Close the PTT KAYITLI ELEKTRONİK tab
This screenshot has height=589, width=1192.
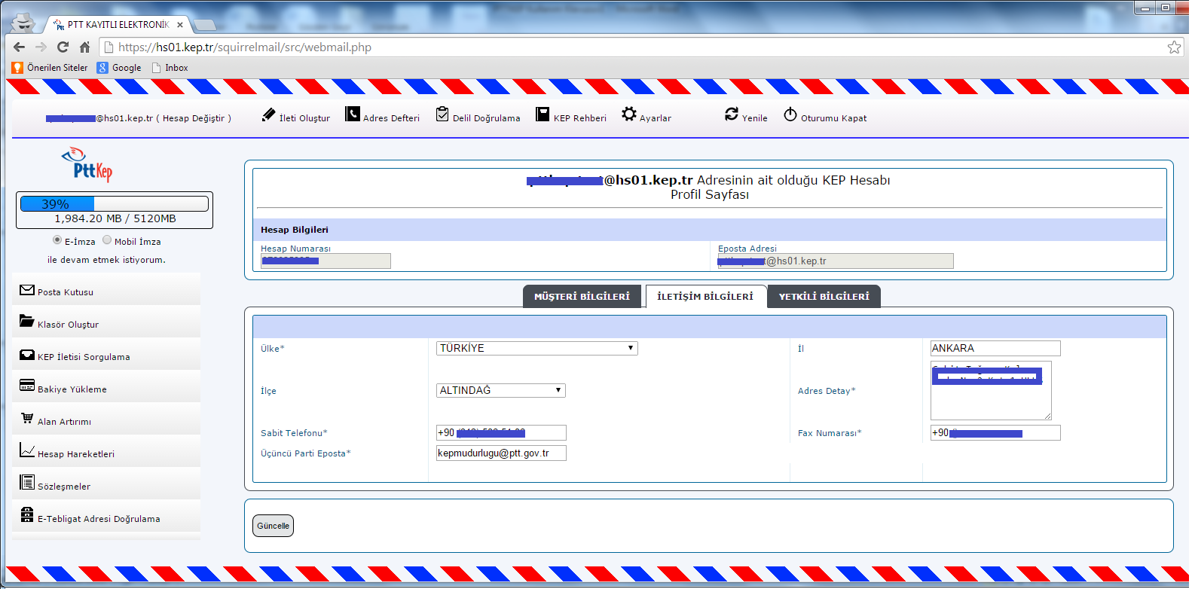click(x=180, y=25)
